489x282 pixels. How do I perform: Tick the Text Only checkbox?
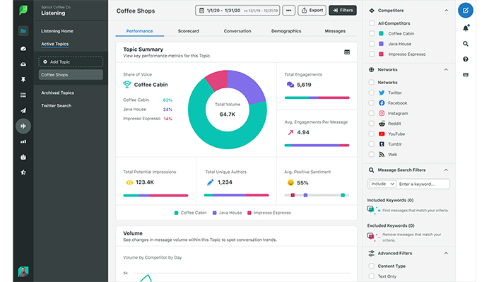coord(372,276)
